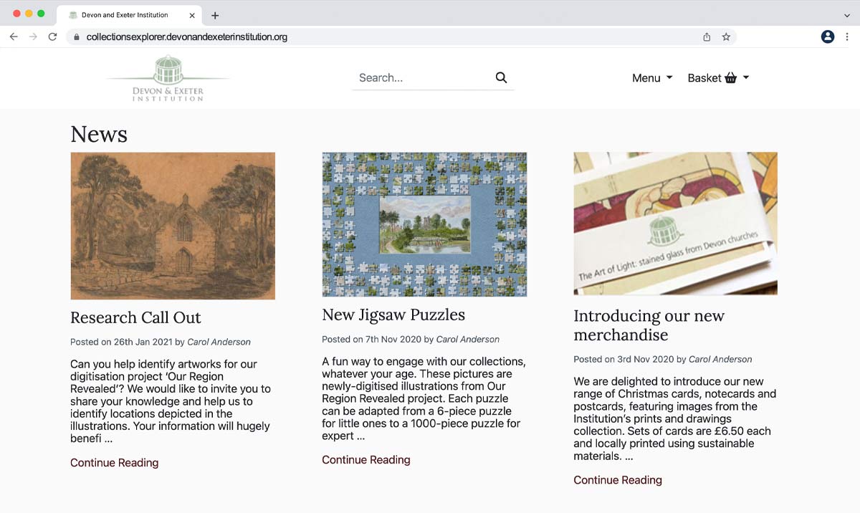The width and height of the screenshot is (860, 513).
Task: Click the search magnifying glass icon
Action: click(501, 78)
